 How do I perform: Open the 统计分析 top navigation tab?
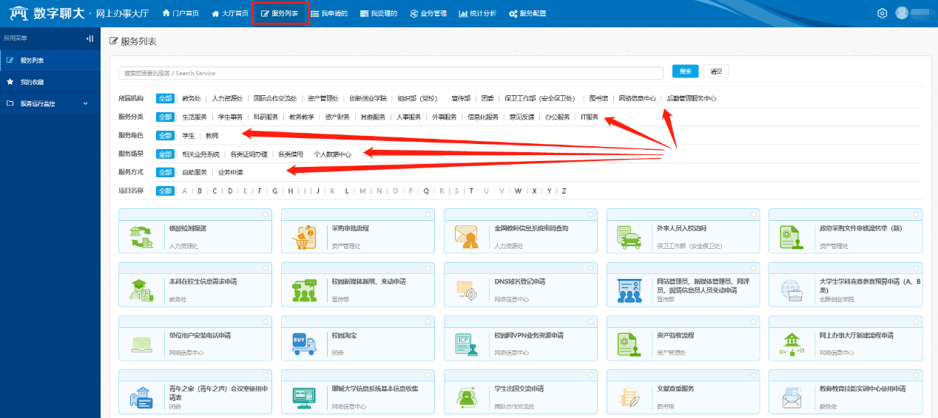477,13
